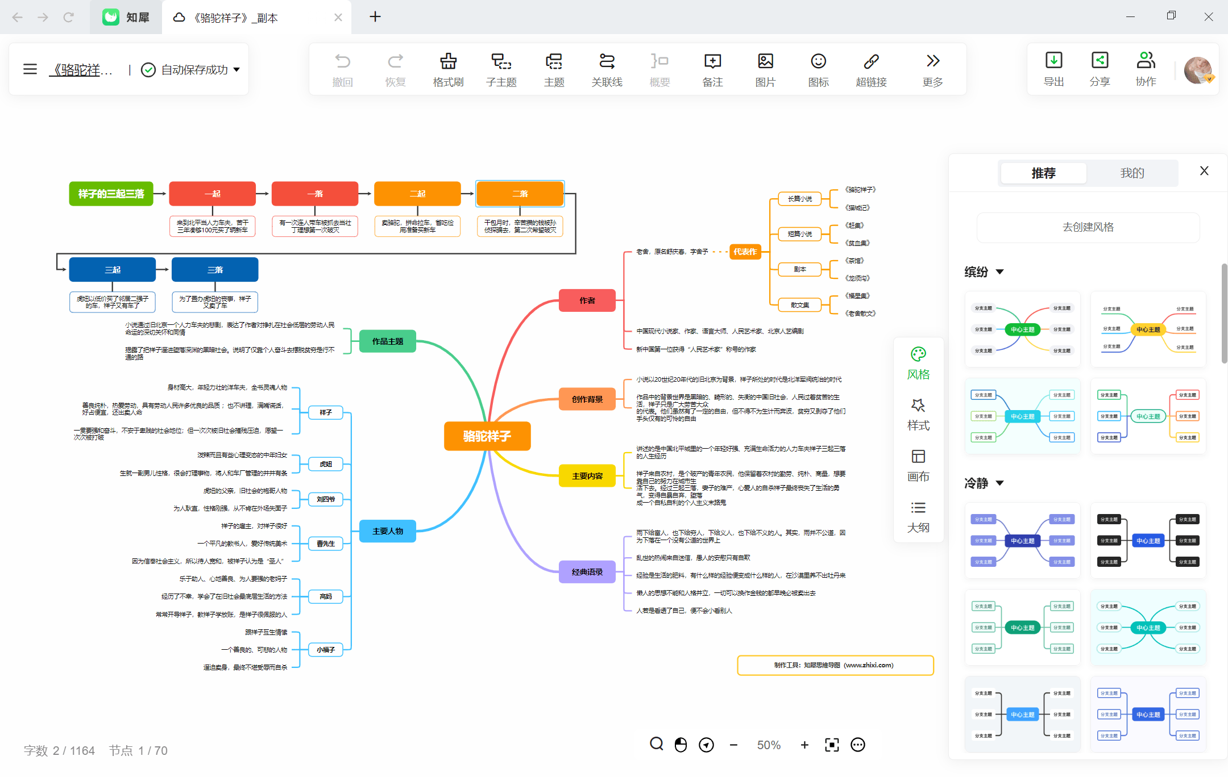Screen dimensions: 1228x777
Task: Select the 作品主题 branch node
Action: 388,341
